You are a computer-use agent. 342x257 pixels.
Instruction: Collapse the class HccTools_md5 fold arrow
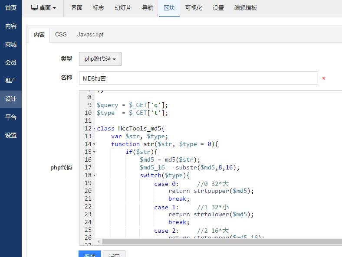[x=94, y=129]
